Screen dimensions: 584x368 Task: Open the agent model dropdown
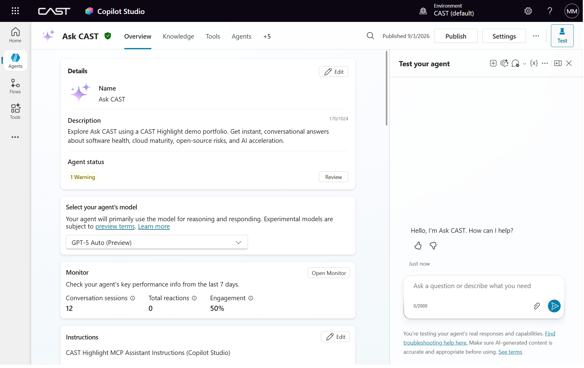click(157, 242)
